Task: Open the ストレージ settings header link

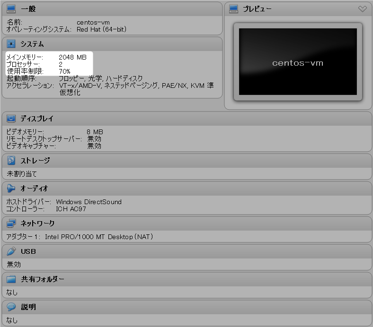Action: click(35, 161)
